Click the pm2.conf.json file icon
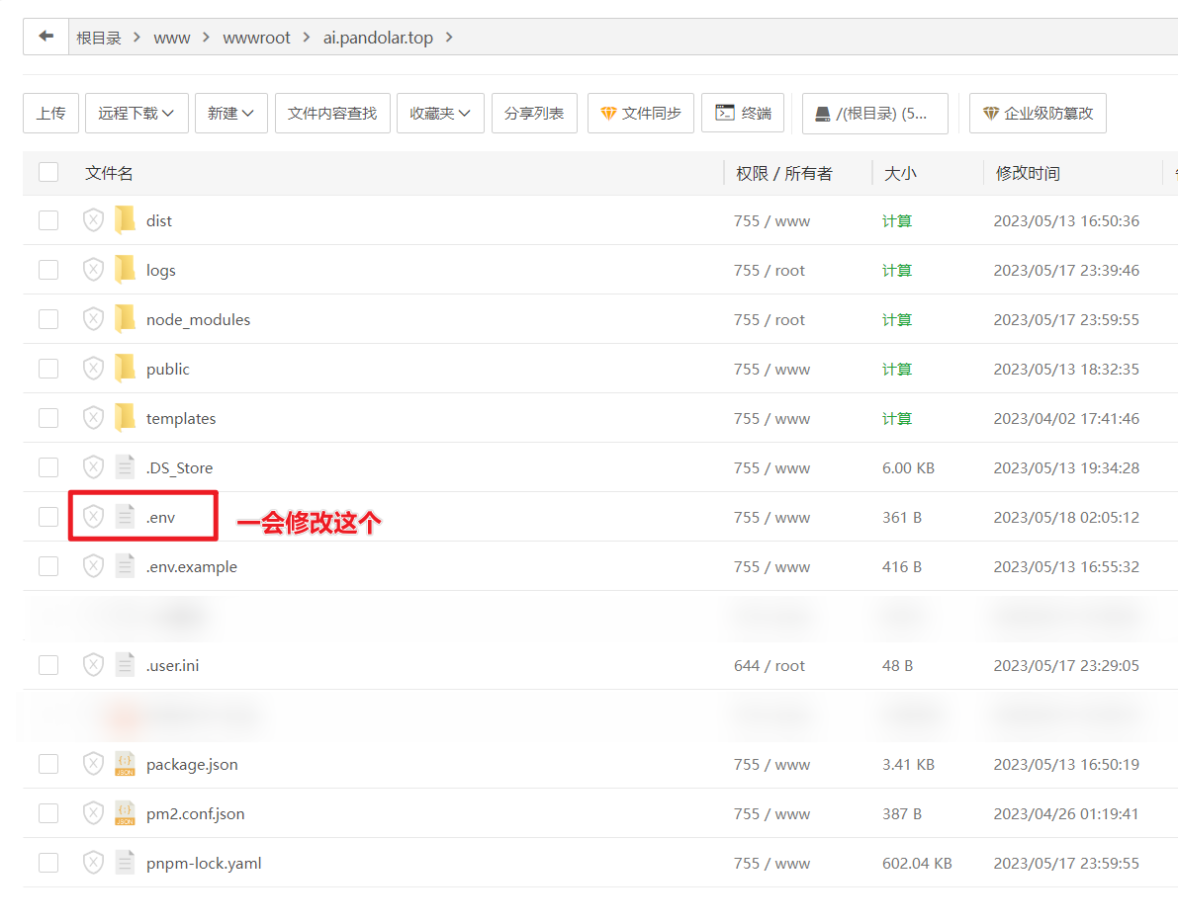 tap(125, 813)
